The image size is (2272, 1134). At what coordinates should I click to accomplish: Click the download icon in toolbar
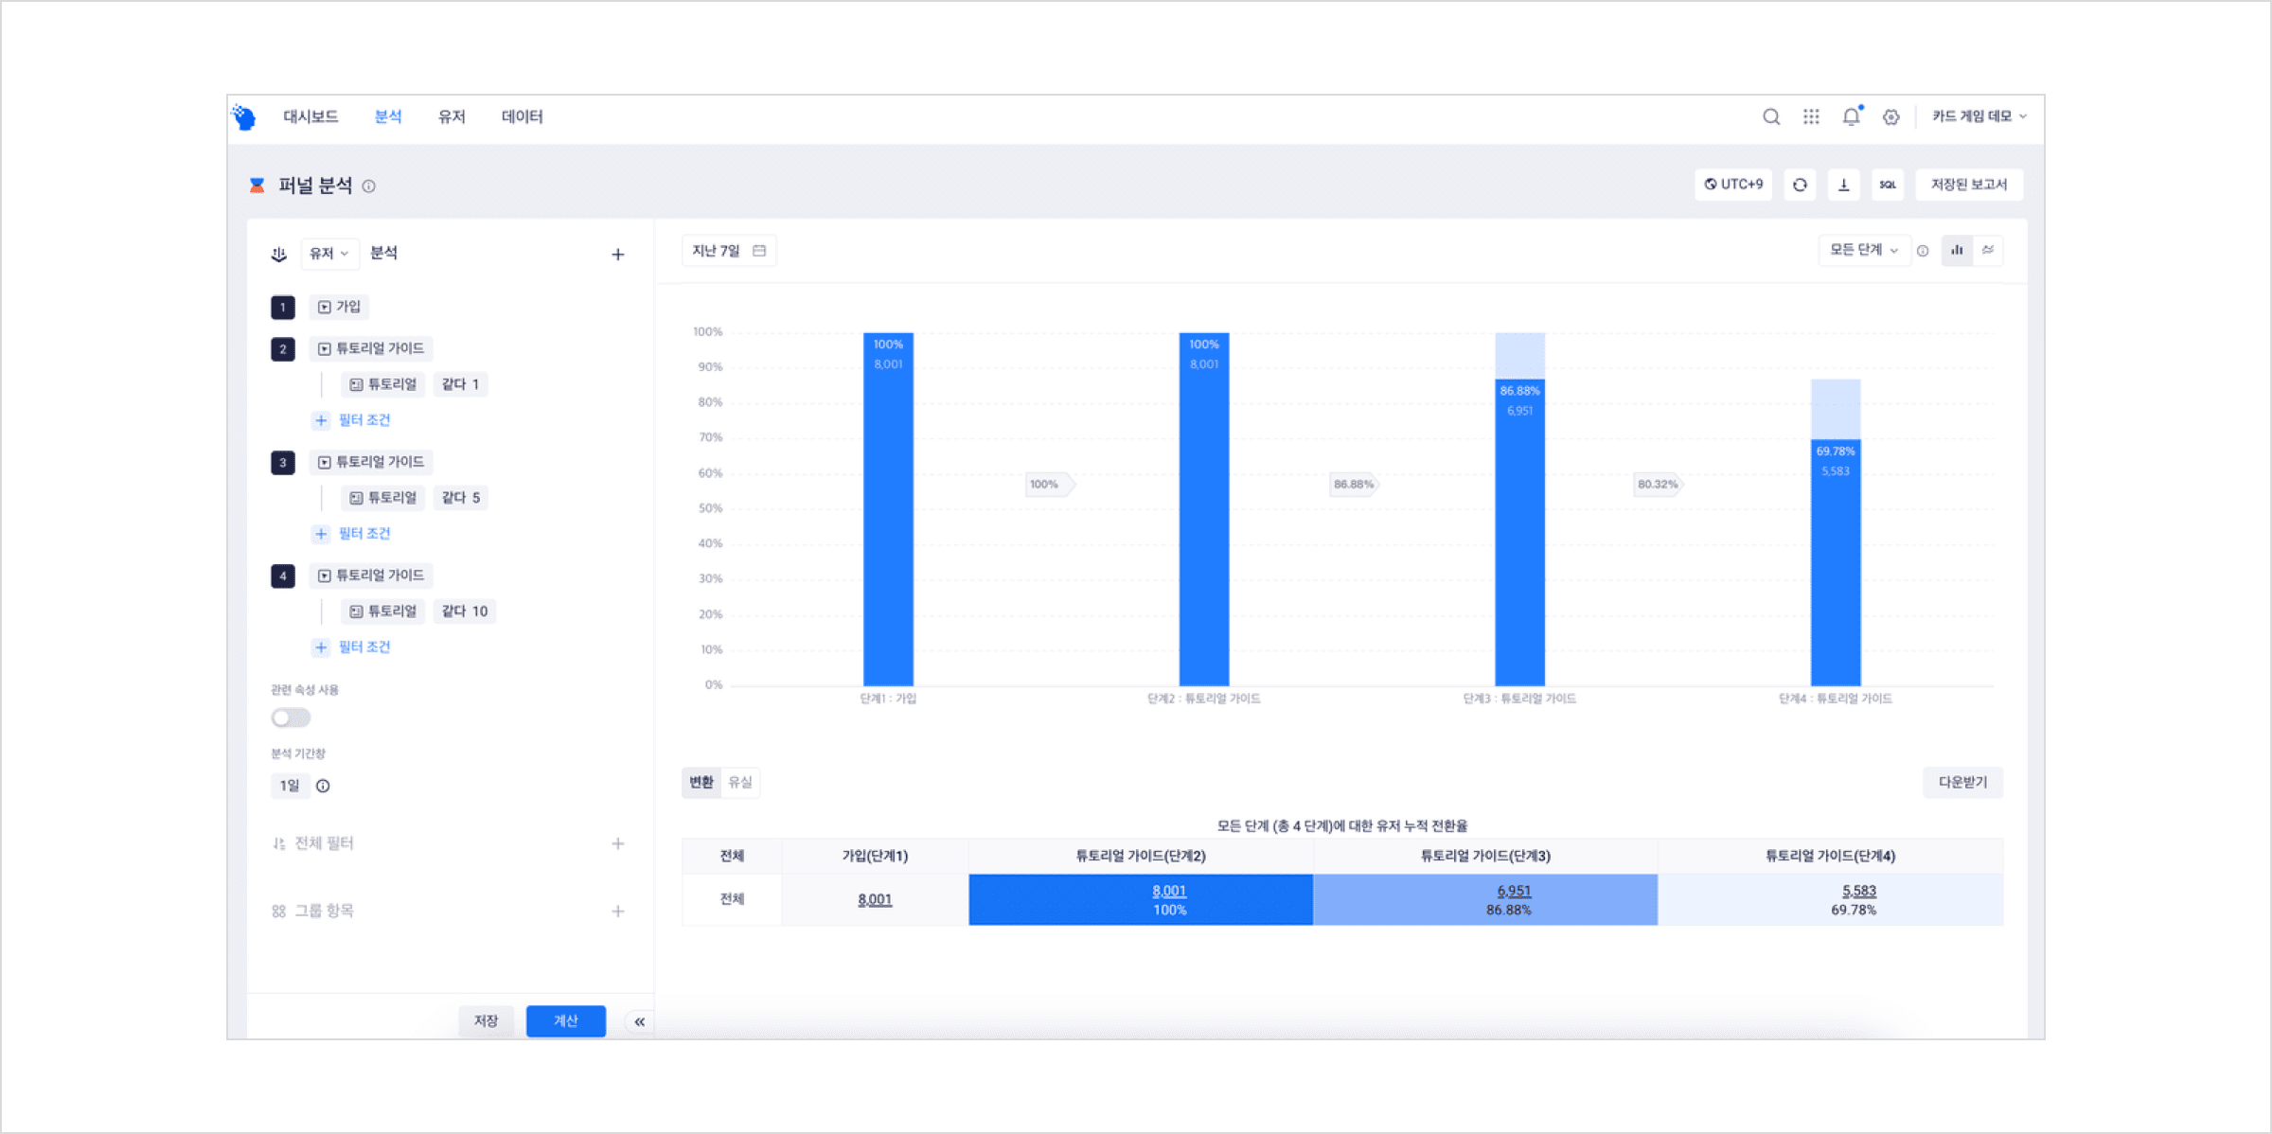point(1843,185)
